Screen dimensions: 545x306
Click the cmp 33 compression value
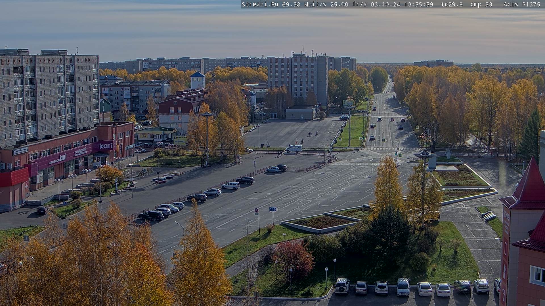click(481, 4)
